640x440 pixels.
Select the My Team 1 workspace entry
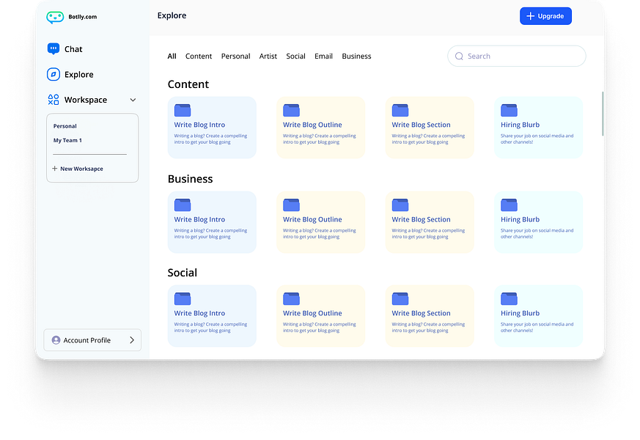[x=67, y=140]
